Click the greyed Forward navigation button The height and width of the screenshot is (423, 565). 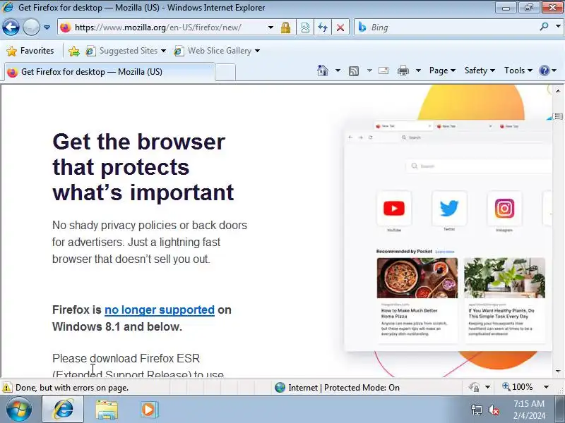31,27
